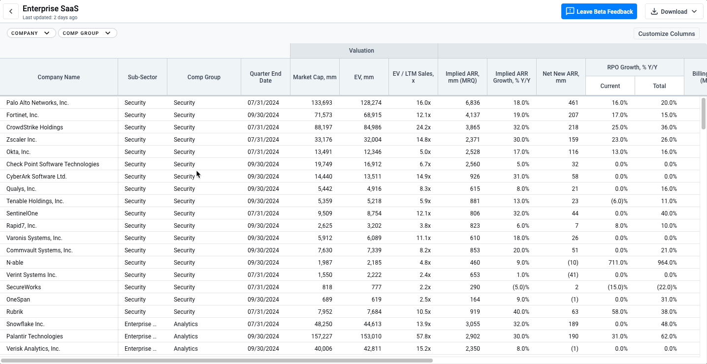Click the Rubrik company name
This screenshot has width=707, height=364.
coord(15,312)
